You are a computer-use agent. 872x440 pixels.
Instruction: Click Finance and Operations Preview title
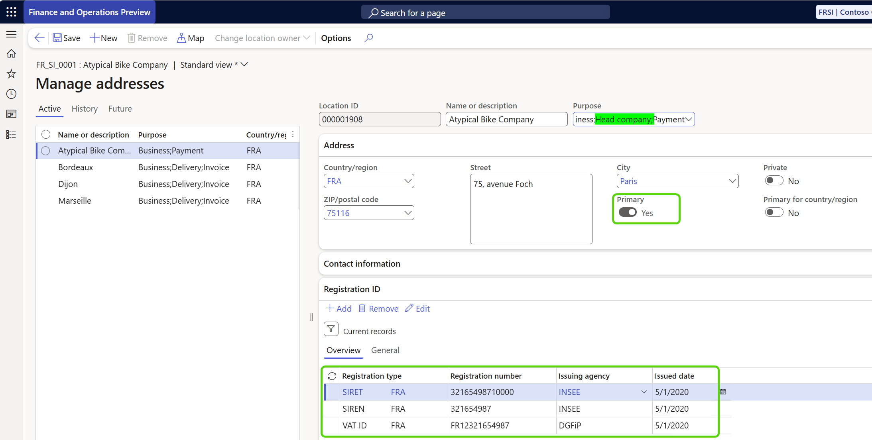89,12
